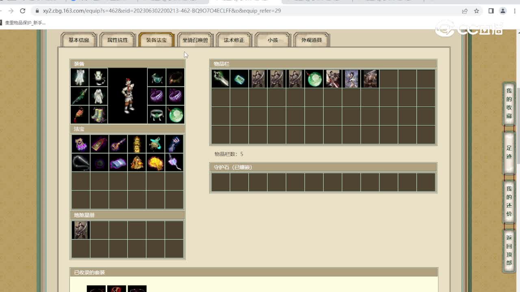
Task: Click the browser forward arrow
Action: [x=11, y=11]
